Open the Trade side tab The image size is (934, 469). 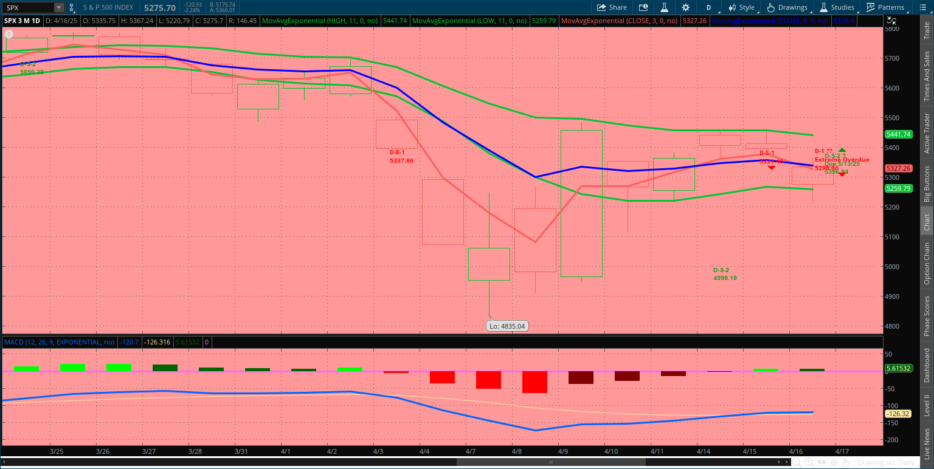click(x=927, y=31)
